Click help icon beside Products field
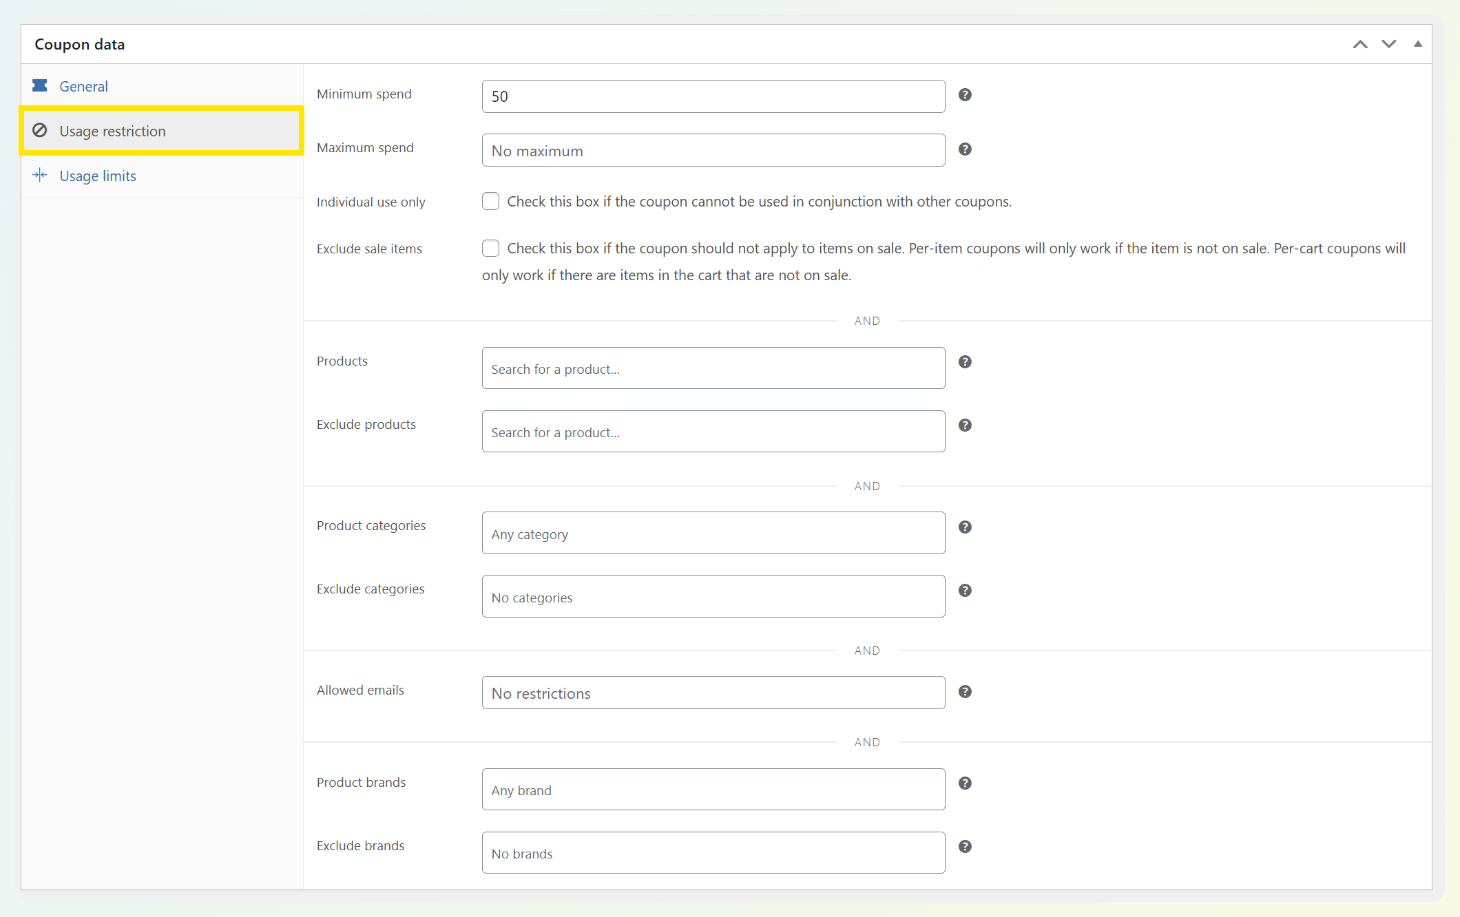 click(x=965, y=362)
